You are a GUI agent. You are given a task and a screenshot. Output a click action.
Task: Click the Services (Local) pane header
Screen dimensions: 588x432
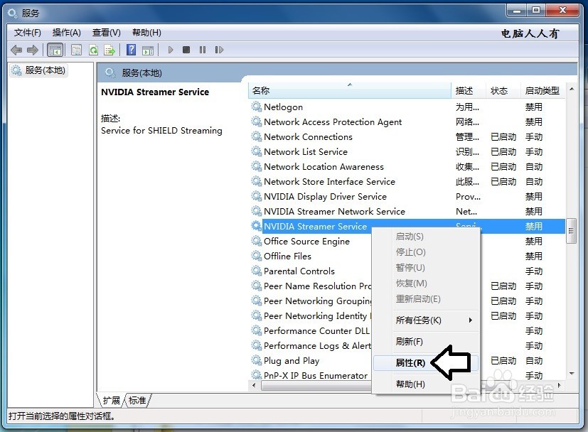pyautogui.click(x=141, y=72)
